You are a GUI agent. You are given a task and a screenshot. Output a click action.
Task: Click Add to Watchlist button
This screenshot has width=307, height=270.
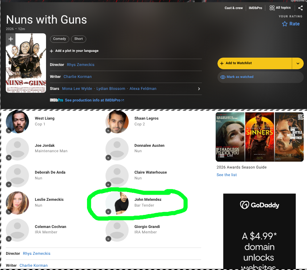click(x=255, y=63)
